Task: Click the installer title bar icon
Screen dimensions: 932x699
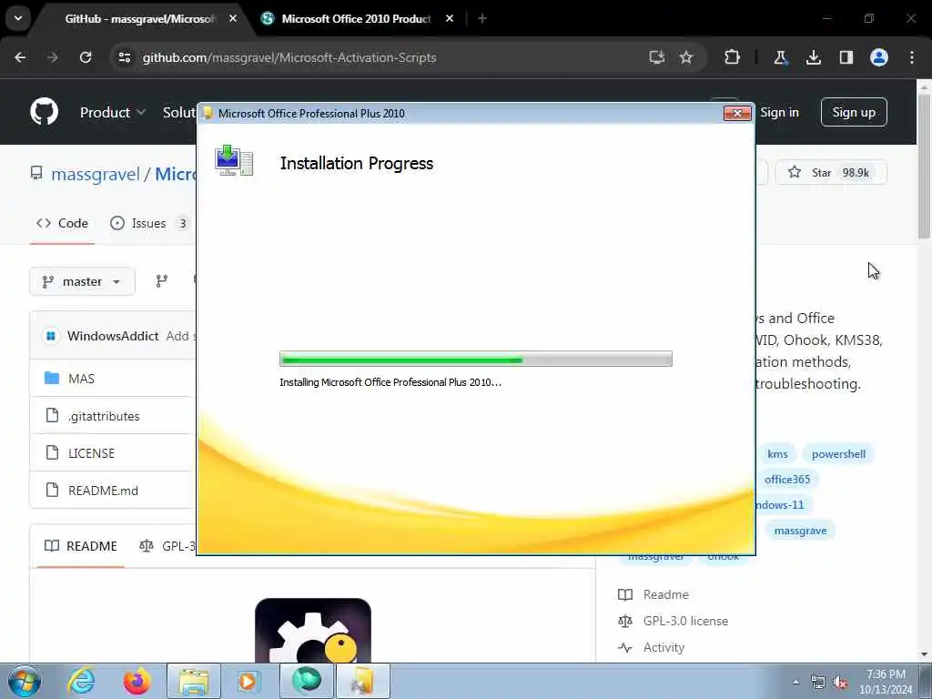Action: [208, 113]
